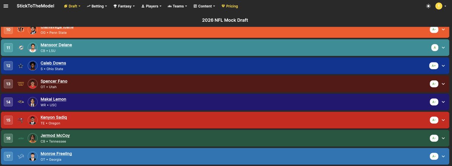Click Makai Lemon's player headshot

[x=32, y=102]
